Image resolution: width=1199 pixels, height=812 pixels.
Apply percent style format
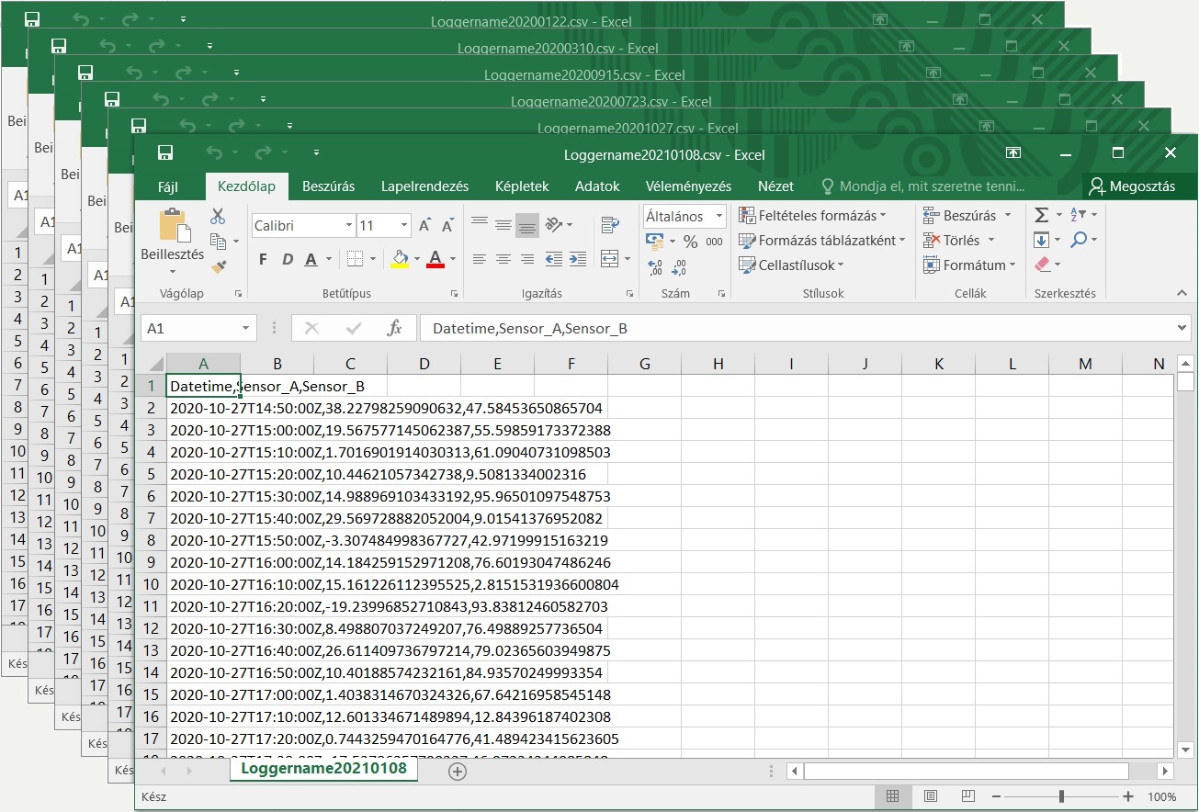pyautogui.click(x=690, y=242)
